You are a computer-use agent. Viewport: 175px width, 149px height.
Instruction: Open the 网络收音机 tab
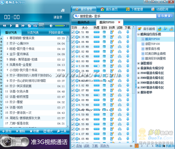point(56,32)
